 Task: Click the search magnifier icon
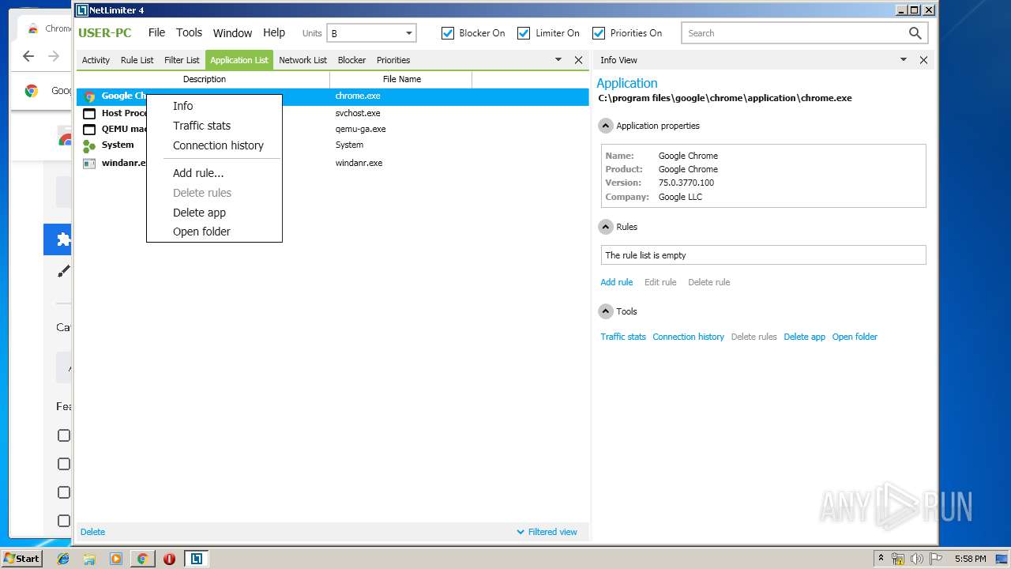(915, 33)
